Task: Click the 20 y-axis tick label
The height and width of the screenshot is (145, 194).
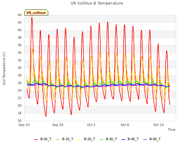Action: (19, 105)
